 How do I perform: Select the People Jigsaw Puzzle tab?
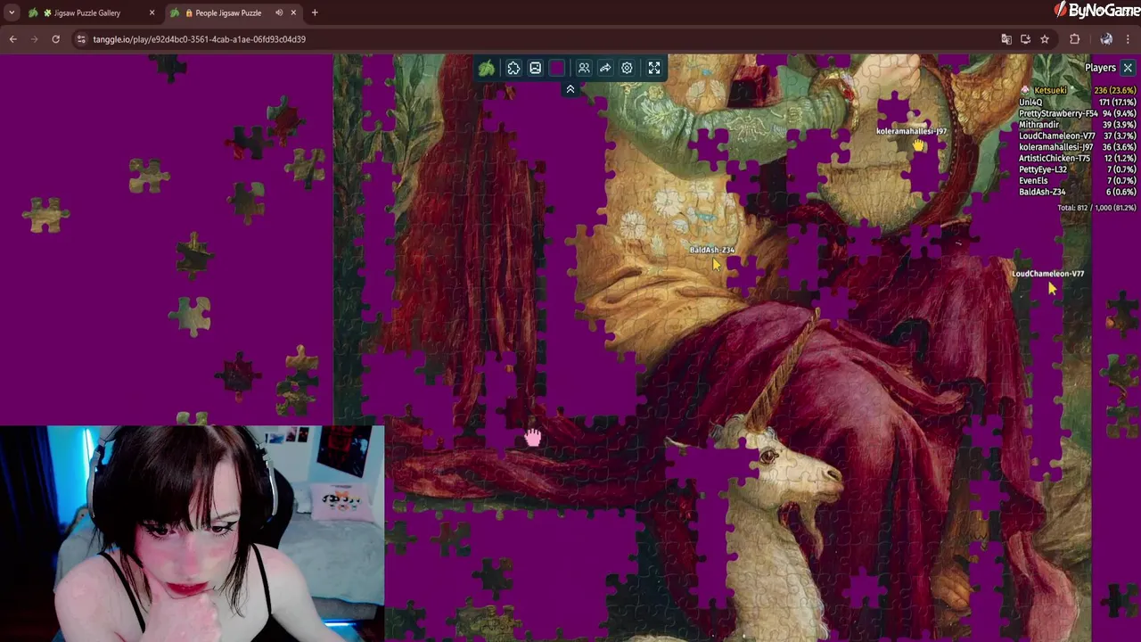(x=228, y=12)
